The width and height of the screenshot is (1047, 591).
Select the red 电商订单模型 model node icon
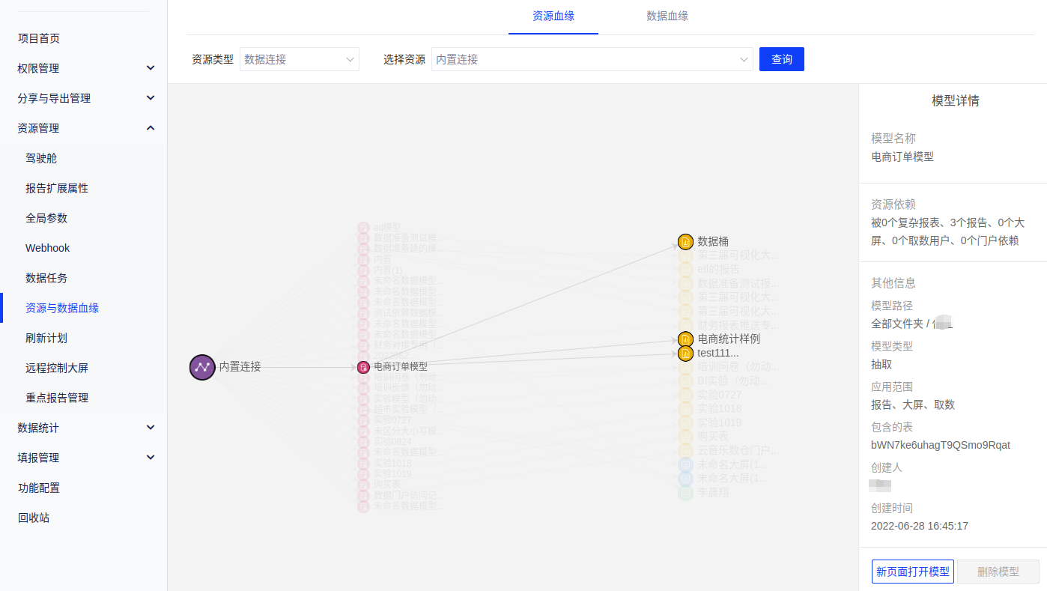[x=363, y=367]
